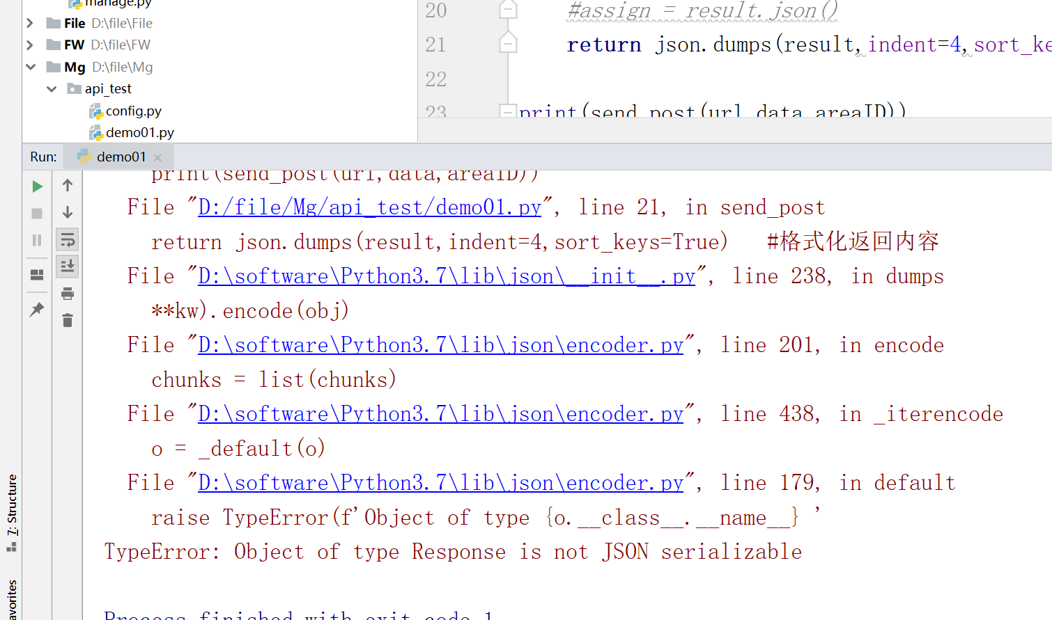Expand the File folder

coord(29,22)
